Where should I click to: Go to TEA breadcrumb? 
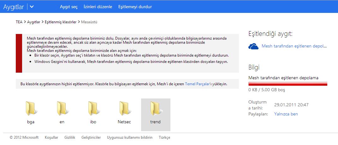click(x=19, y=22)
